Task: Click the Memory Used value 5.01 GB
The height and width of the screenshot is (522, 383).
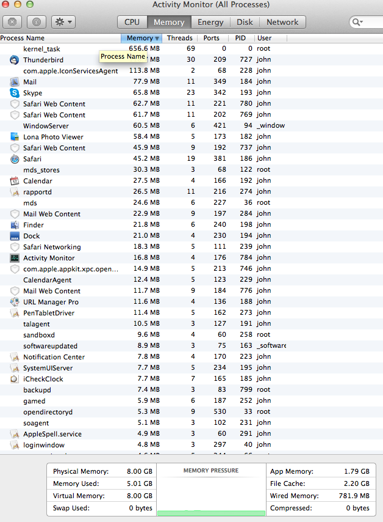Action: (x=140, y=483)
